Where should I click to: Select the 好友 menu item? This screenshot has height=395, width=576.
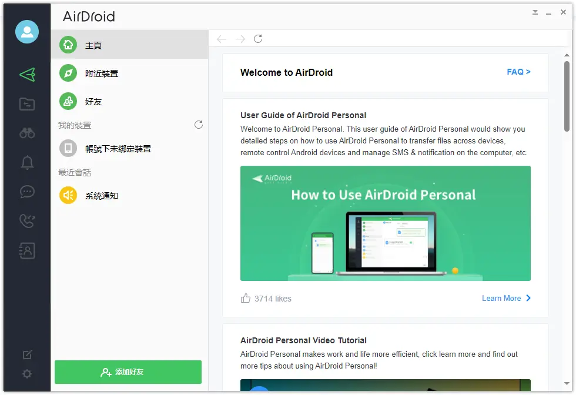click(x=130, y=102)
